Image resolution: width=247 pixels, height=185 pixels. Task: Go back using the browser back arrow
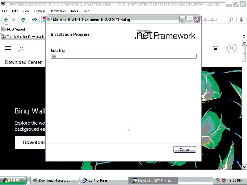click(6, 20)
